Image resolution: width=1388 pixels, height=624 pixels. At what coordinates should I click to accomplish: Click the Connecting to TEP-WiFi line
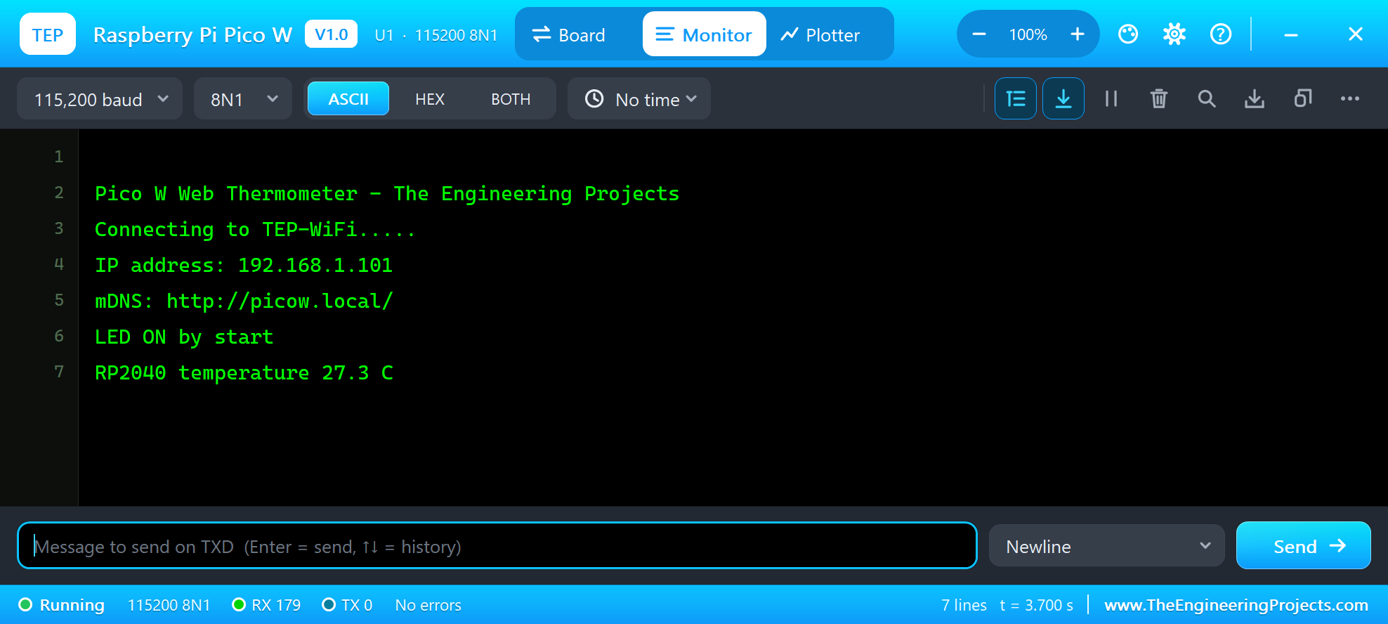pos(255,229)
